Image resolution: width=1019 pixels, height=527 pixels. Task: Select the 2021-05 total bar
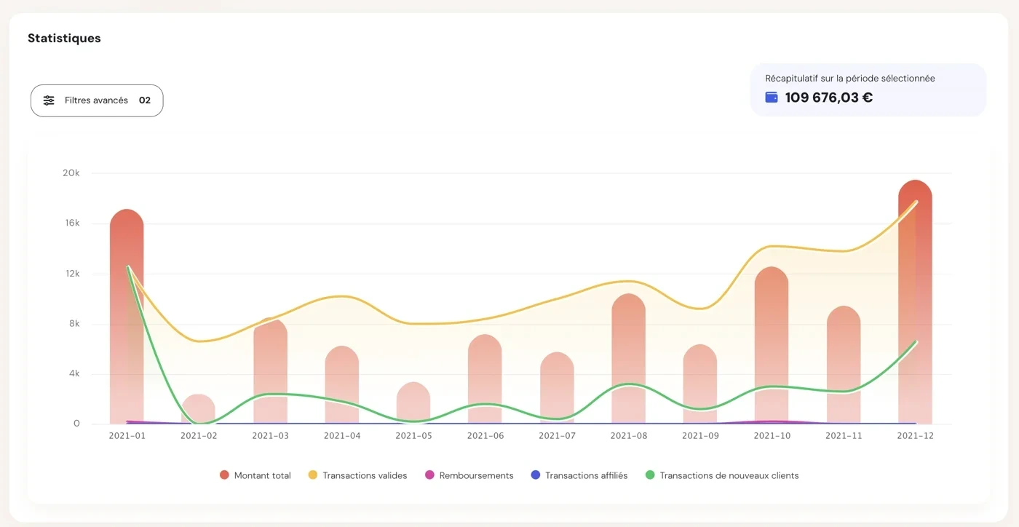[413, 403]
